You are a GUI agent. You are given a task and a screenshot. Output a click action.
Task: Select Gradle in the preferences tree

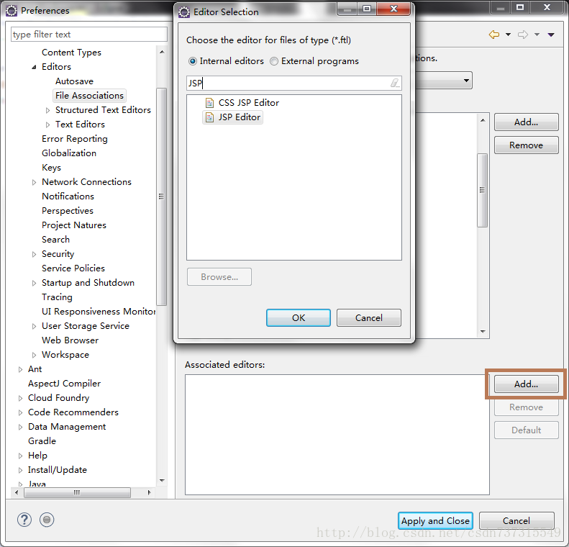42,441
